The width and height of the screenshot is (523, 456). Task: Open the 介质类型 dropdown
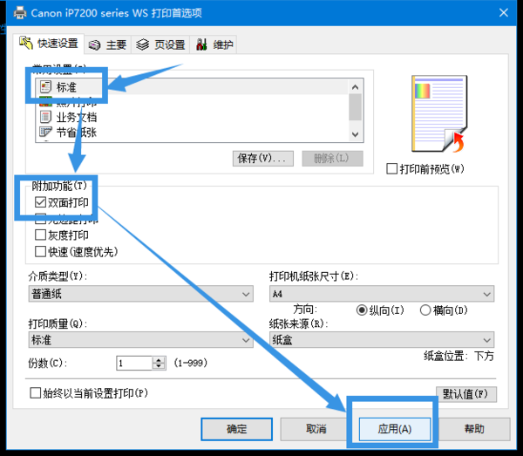pyautogui.click(x=140, y=294)
